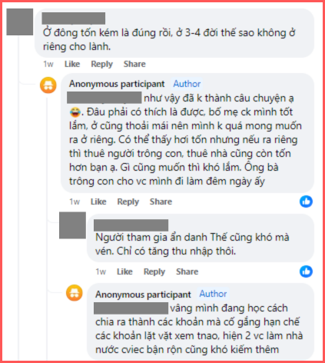Like the top comment about 'Ở đông tốn kém'
The image size is (325, 363).
[x=72, y=64]
